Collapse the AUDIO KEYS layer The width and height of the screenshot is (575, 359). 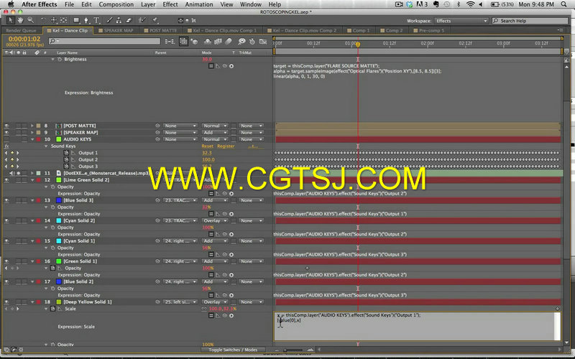pos(32,139)
